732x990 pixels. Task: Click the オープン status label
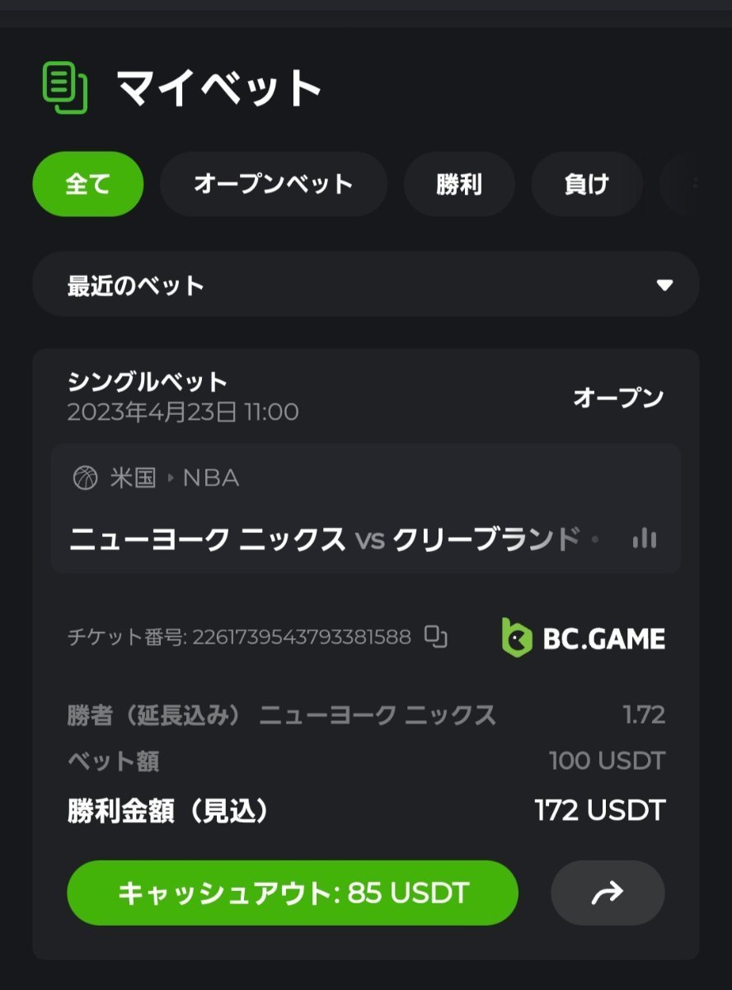tap(618, 398)
